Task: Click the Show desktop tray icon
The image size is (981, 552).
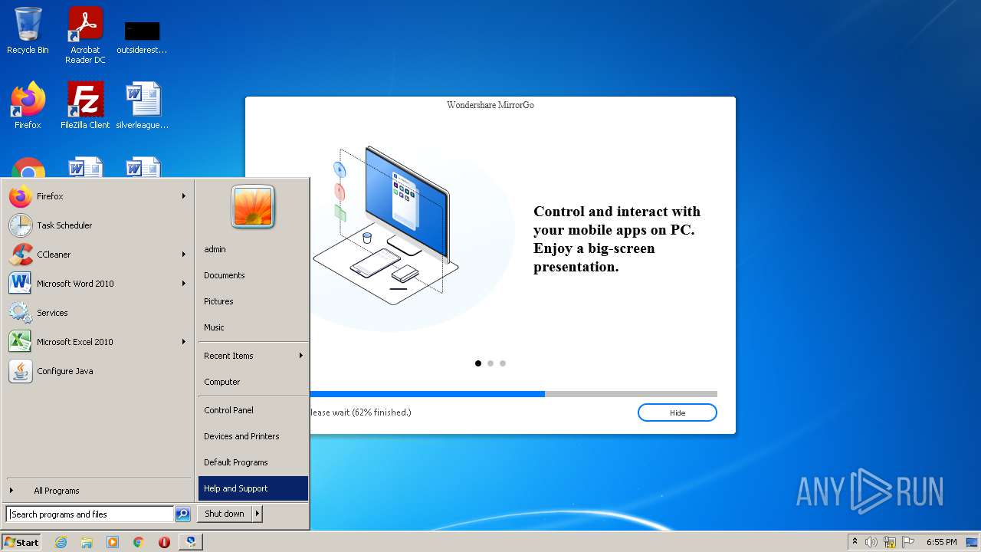Action: (973, 542)
